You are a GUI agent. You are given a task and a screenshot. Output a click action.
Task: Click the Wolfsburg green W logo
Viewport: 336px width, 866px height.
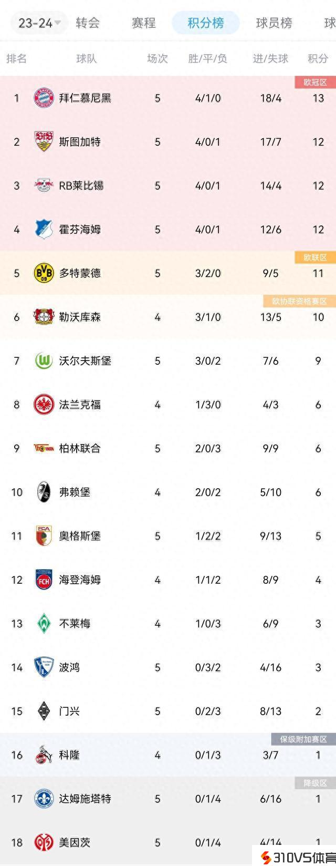44,360
